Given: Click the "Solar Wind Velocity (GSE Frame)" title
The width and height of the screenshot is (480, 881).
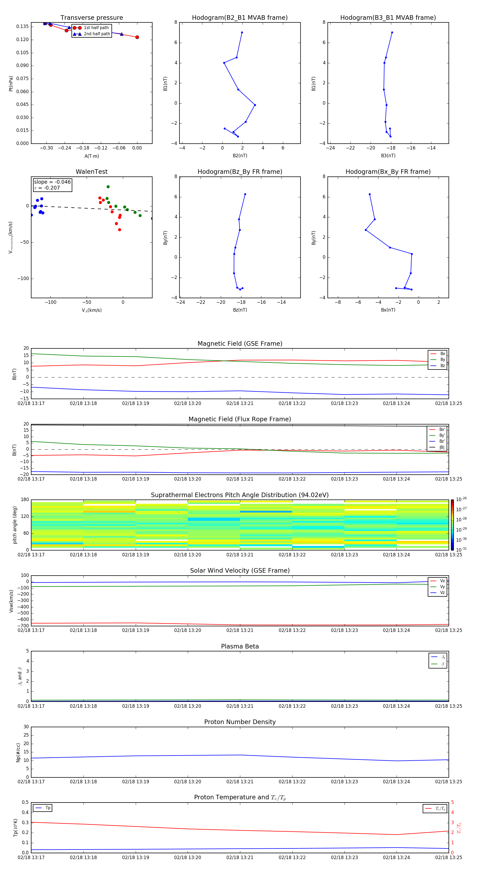Looking at the screenshot, I should click(240, 571).
